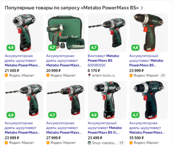Open title link of the 35 500 ₽ drill

coord(147,128)
